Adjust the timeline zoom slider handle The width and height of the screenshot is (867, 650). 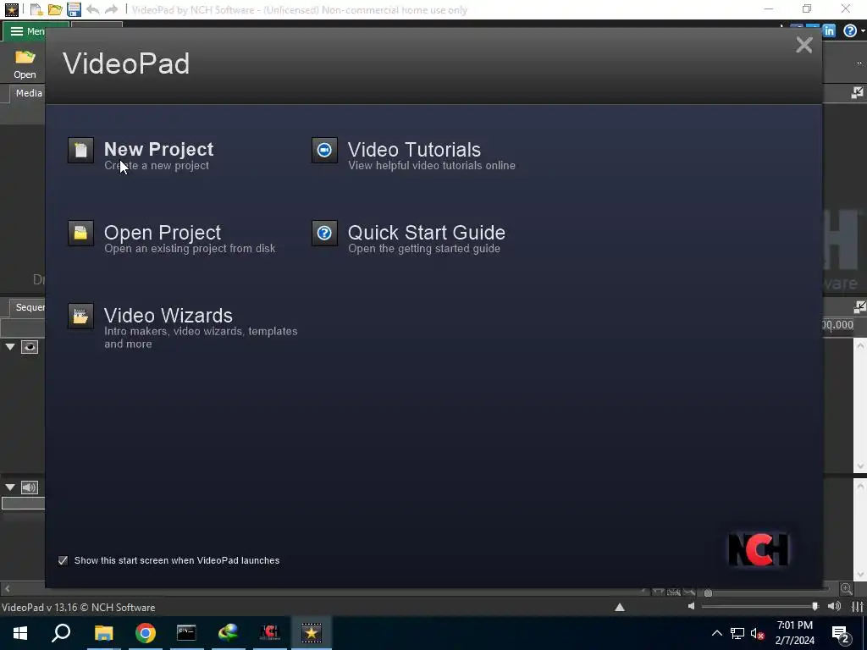point(708,593)
